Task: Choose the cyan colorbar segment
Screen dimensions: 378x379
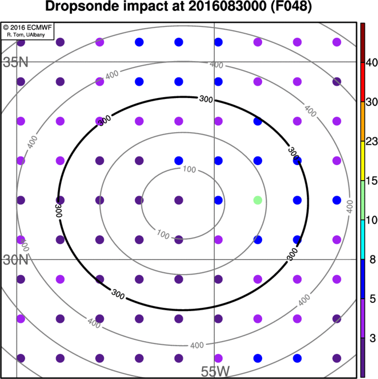Action: coord(362,240)
